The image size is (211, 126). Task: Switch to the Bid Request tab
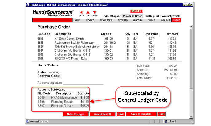(152, 16)
